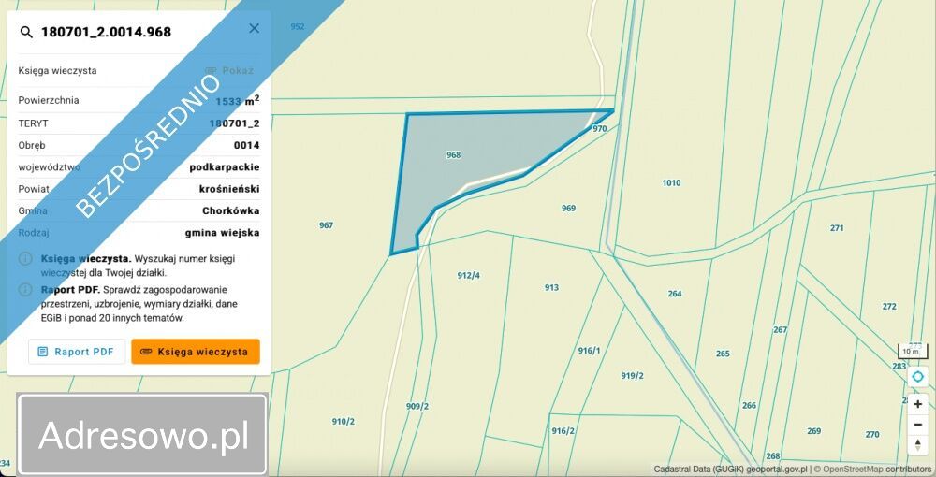Click info icon beside Raport PDF note

[x=25, y=290]
